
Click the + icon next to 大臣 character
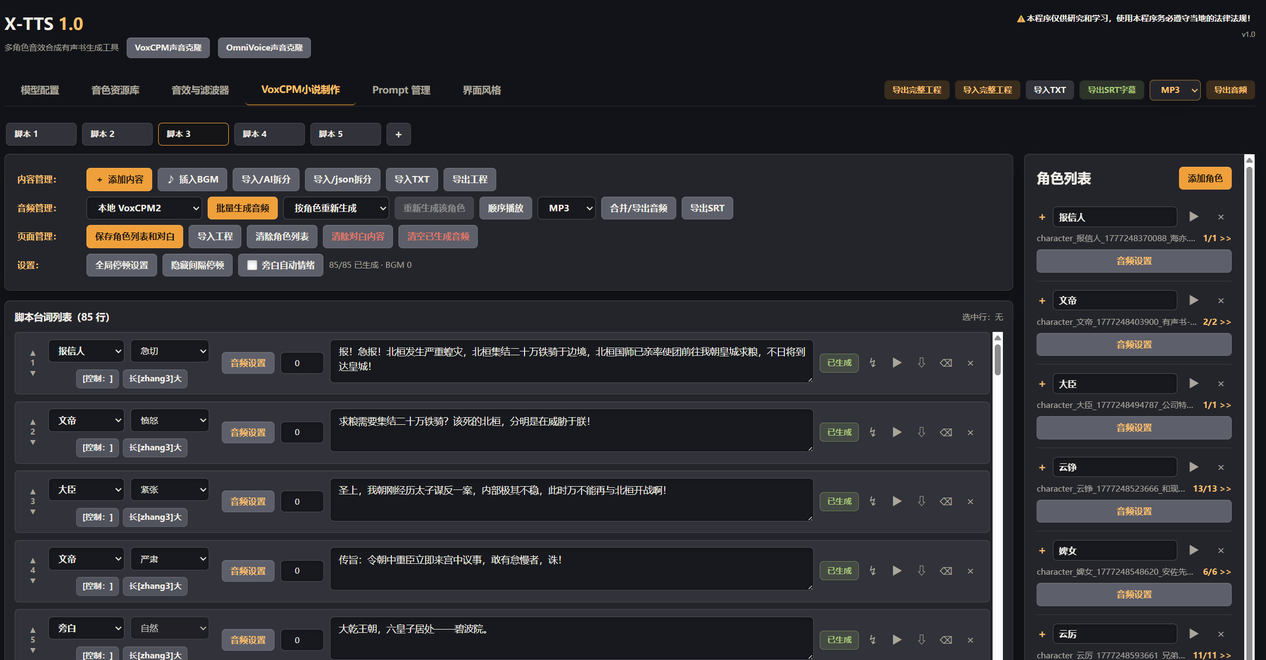[x=1042, y=384]
